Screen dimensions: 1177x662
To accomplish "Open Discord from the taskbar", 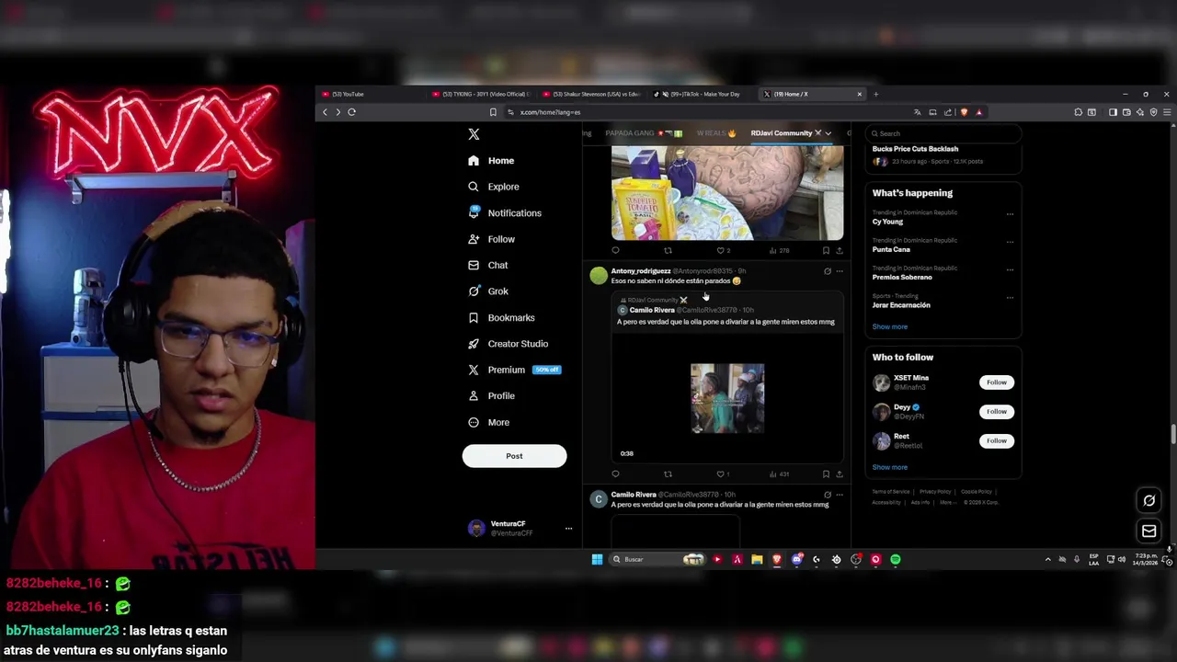I will pos(797,559).
